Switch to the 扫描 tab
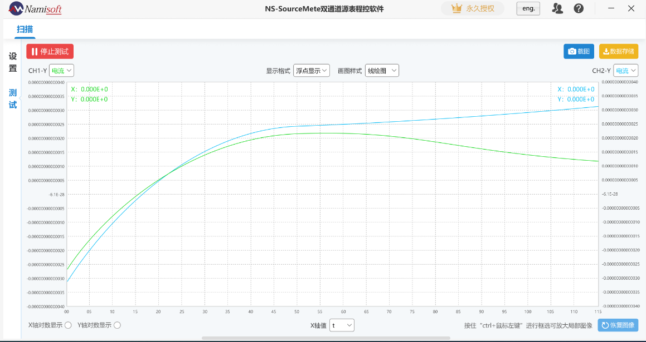 coord(24,29)
